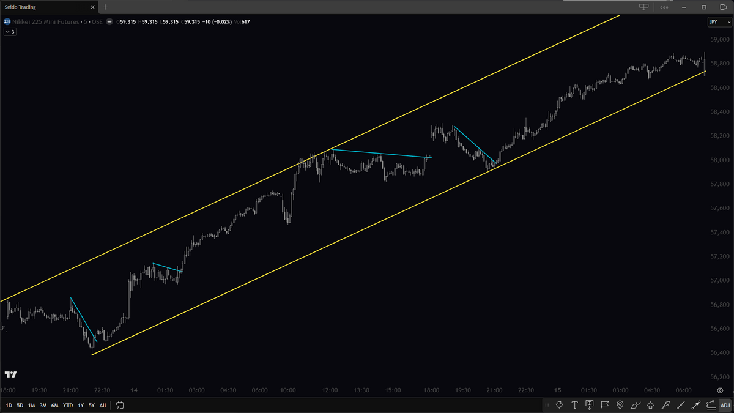734x413 pixels.
Task: Select the Text drawing tool
Action: (x=575, y=405)
